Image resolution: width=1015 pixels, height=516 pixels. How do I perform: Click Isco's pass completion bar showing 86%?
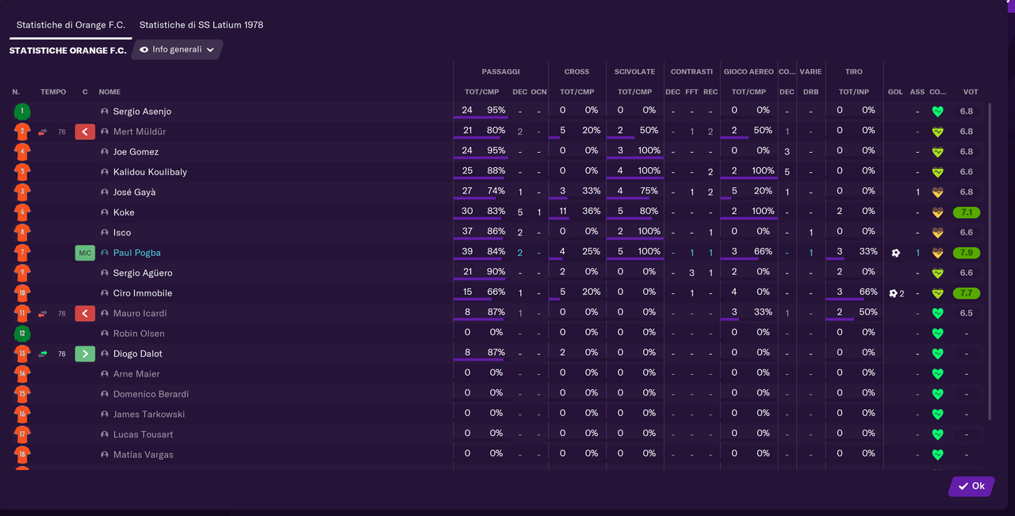tap(480, 239)
